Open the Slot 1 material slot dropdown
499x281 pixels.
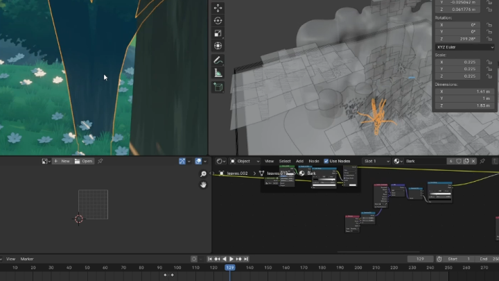[x=376, y=161]
